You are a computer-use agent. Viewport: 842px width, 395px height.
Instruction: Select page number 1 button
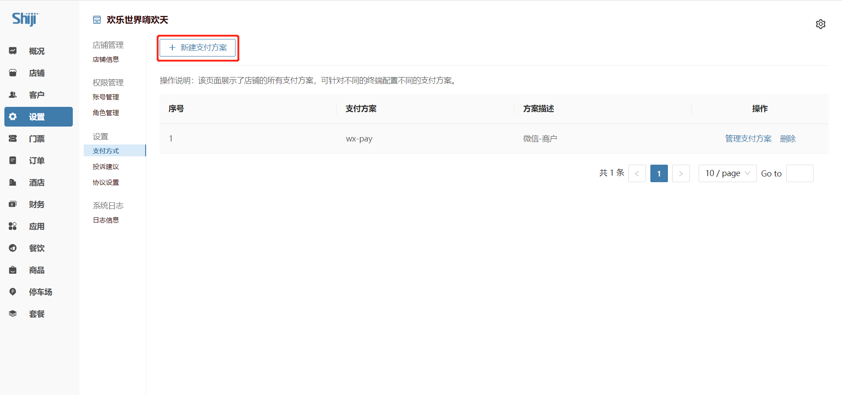pos(659,173)
